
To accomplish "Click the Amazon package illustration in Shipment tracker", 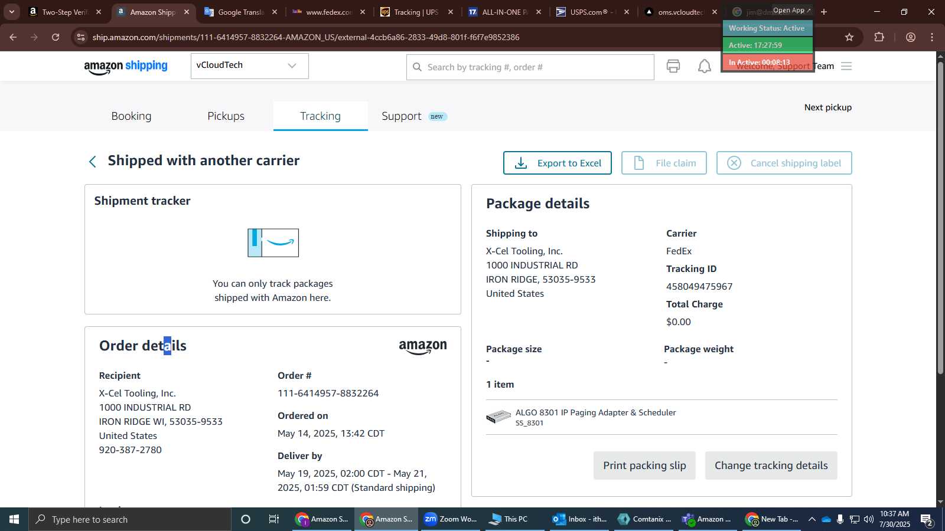I will pyautogui.click(x=273, y=242).
